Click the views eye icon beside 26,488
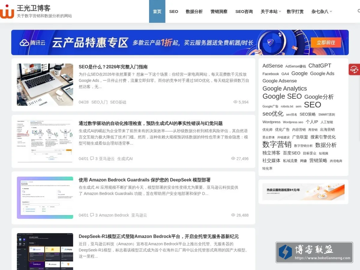The height and width of the screenshot is (270, 360). point(233,215)
